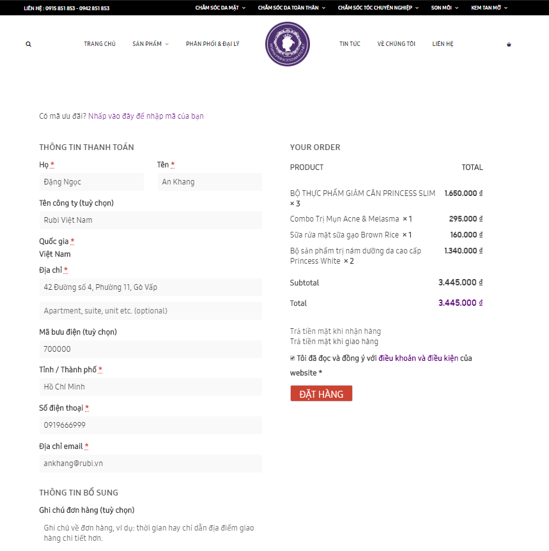The image size is (549, 551).
Task: Expand the Son môi dropdown
Action: [444, 8]
